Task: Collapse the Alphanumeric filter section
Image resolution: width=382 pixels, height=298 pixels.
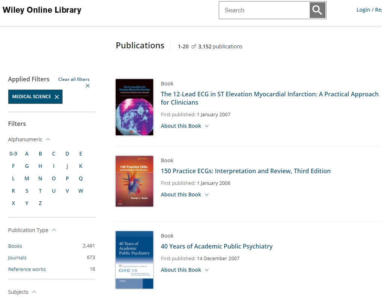Action: 48,139
